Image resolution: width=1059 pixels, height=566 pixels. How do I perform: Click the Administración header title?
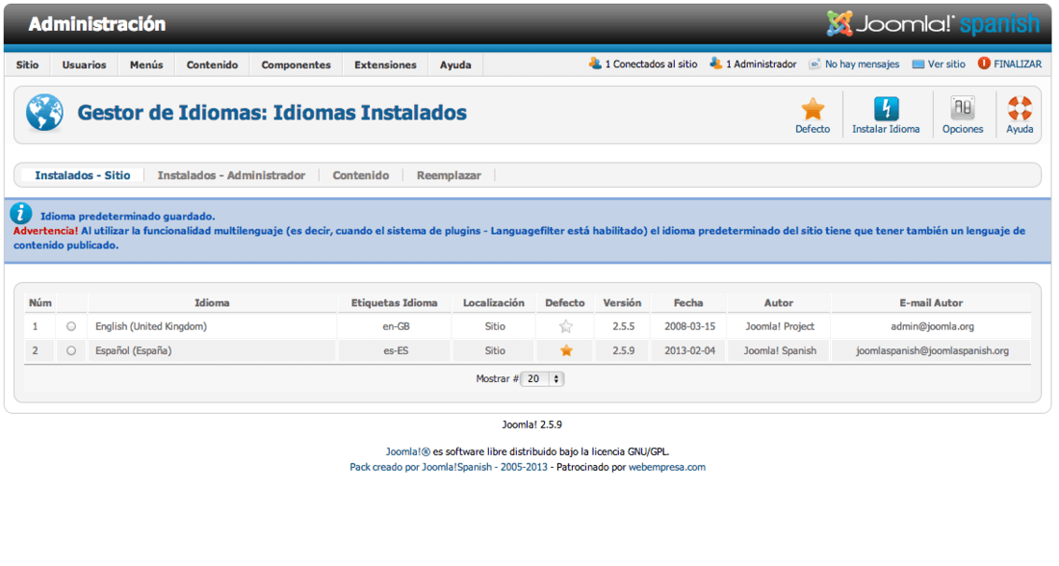point(96,24)
